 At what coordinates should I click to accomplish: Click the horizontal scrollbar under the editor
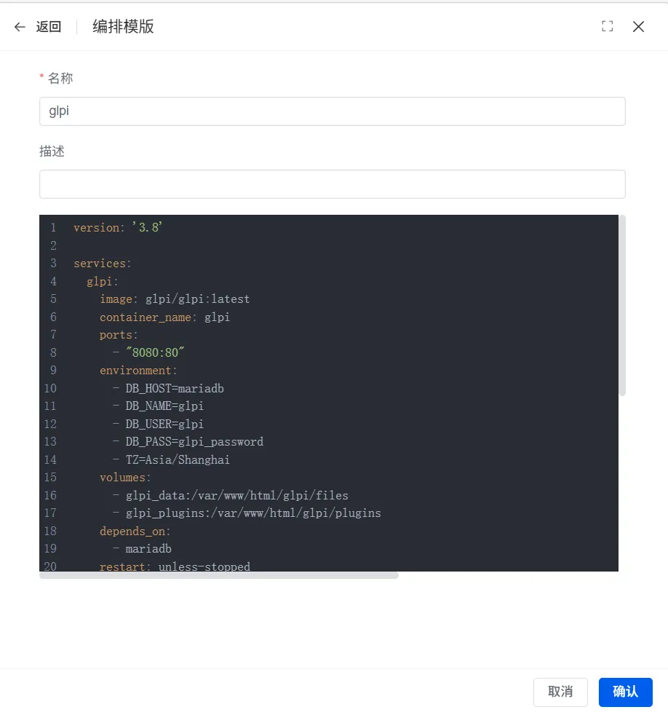pyautogui.click(x=219, y=575)
